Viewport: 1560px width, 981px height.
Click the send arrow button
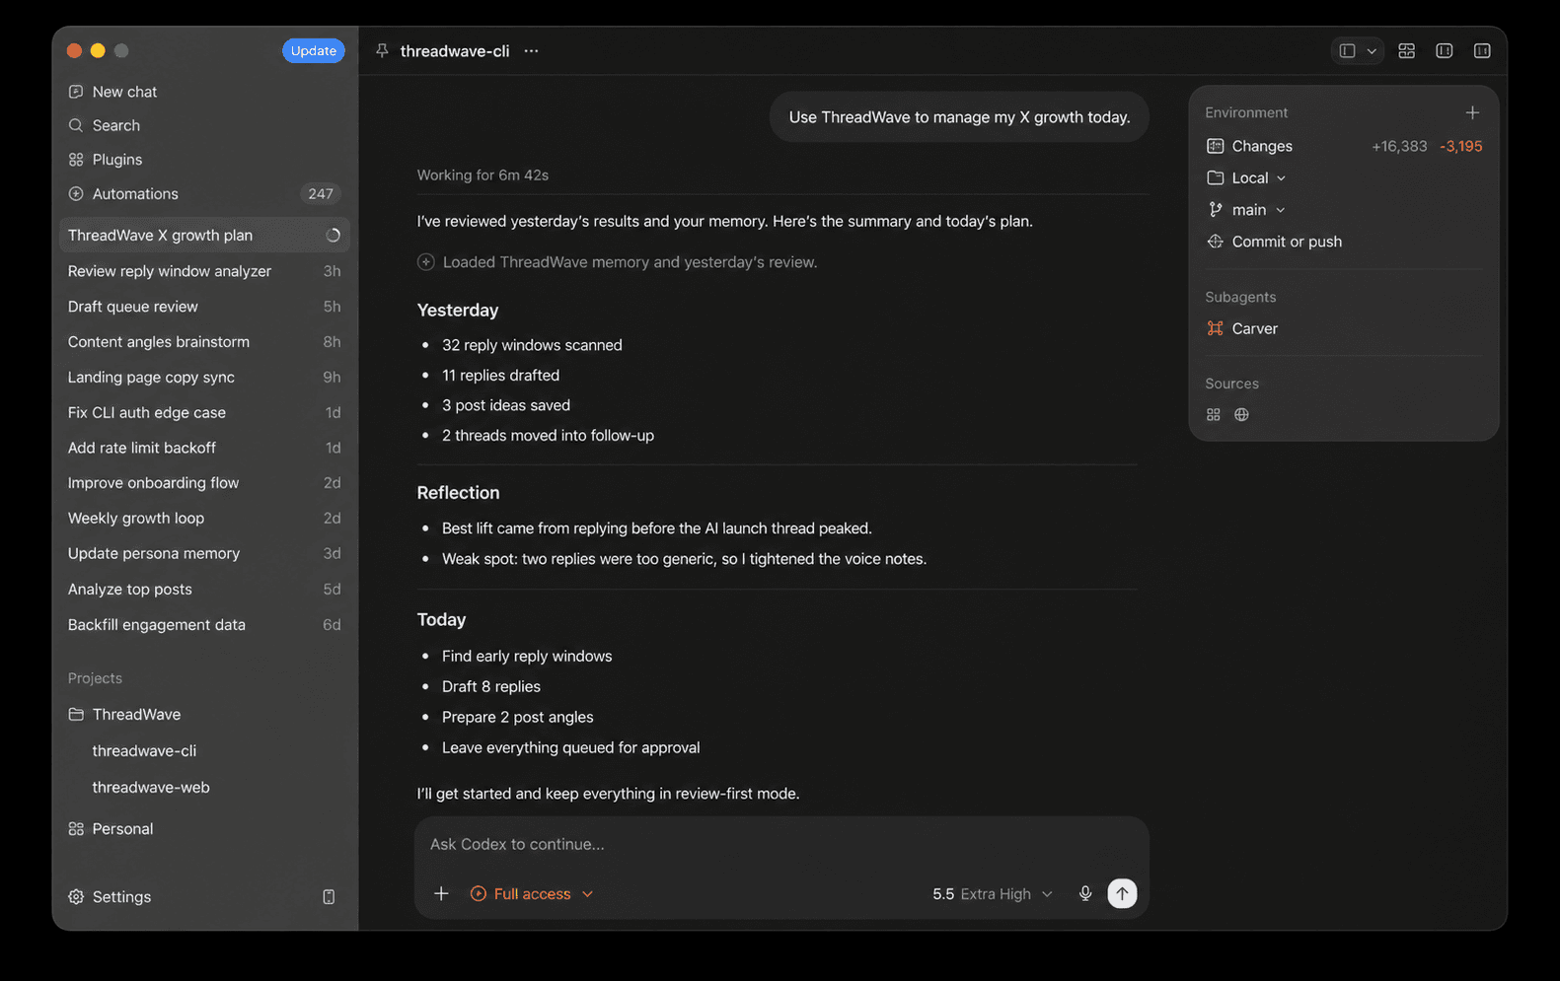(1122, 893)
